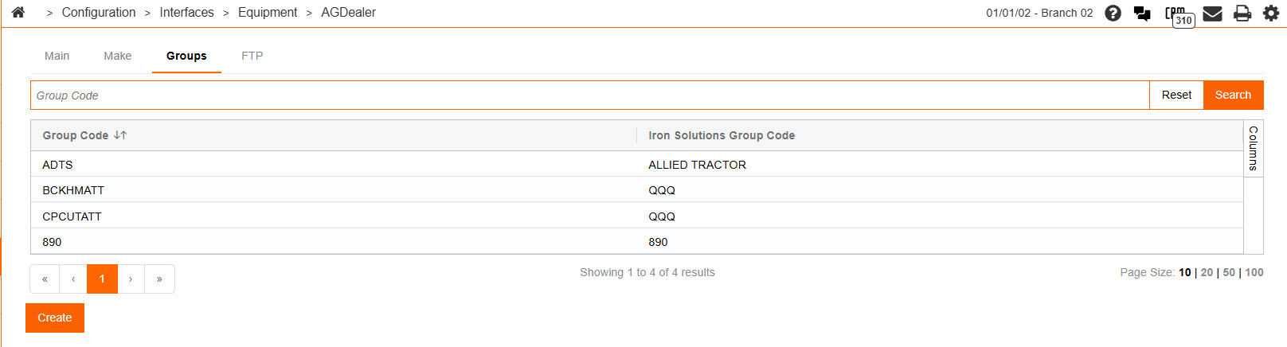Expand the Columns side panel
The width and height of the screenshot is (1287, 347).
click(1254, 148)
